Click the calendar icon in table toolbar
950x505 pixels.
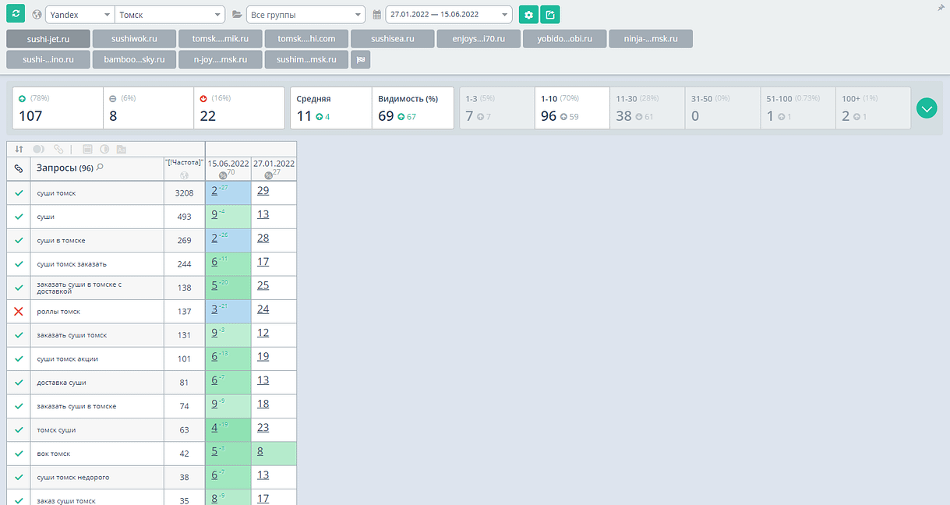pos(87,149)
